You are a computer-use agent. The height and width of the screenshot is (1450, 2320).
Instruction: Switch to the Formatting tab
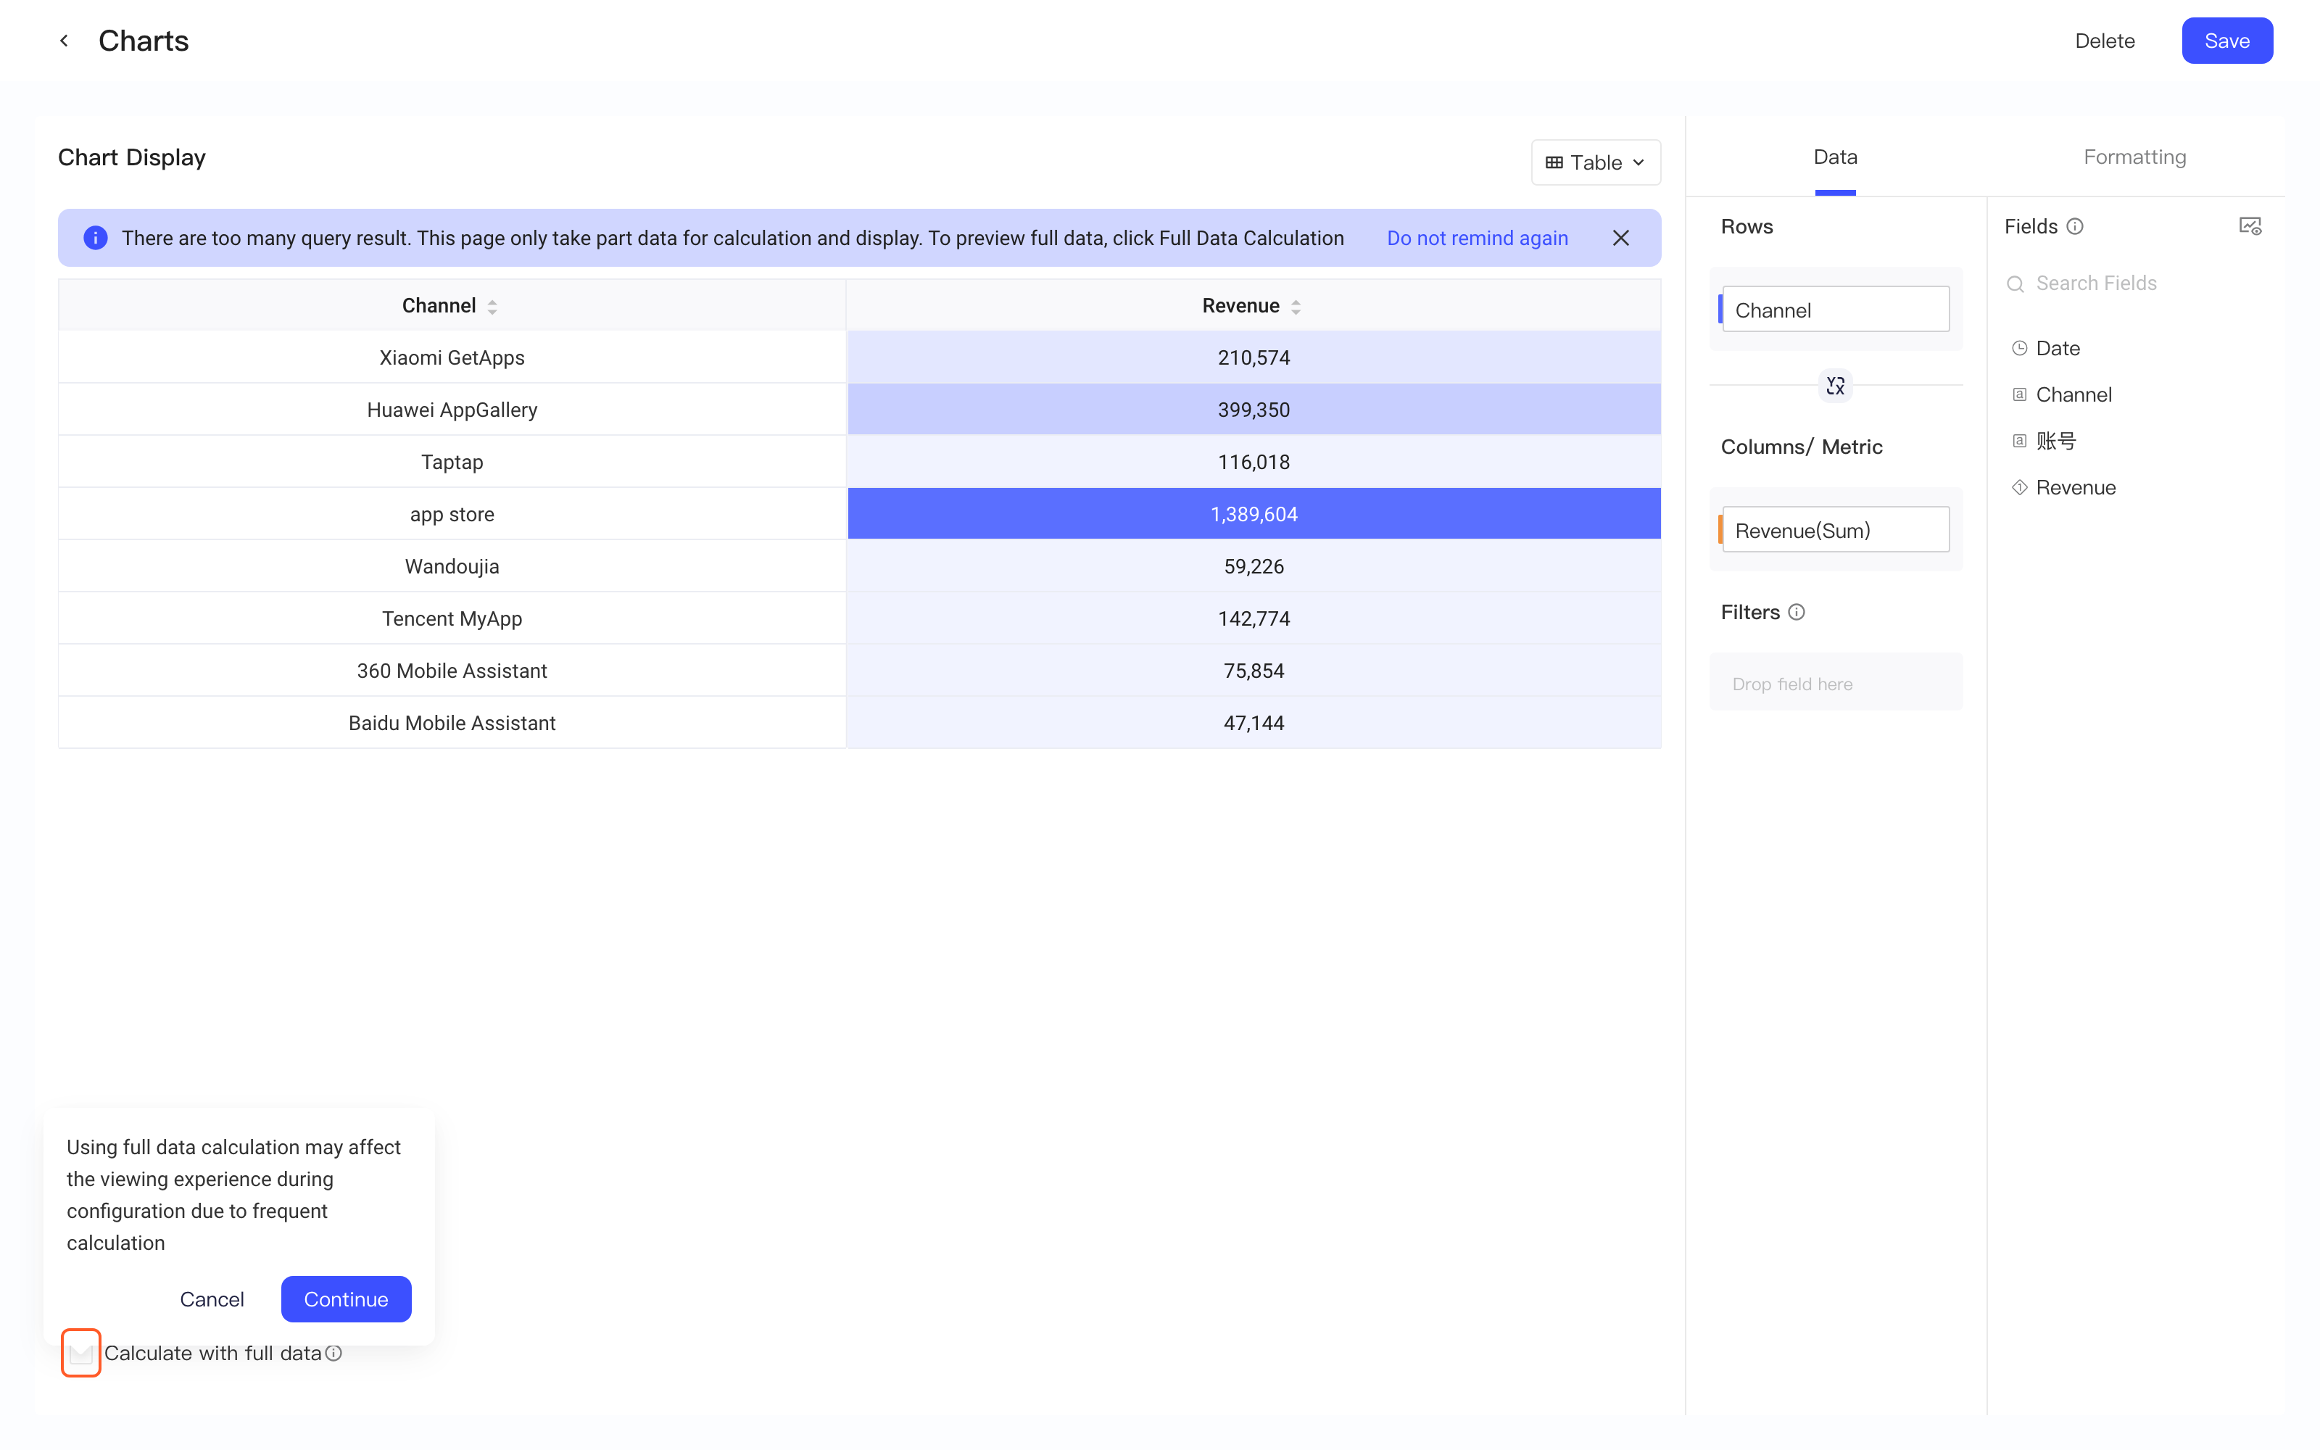tap(2134, 157)
